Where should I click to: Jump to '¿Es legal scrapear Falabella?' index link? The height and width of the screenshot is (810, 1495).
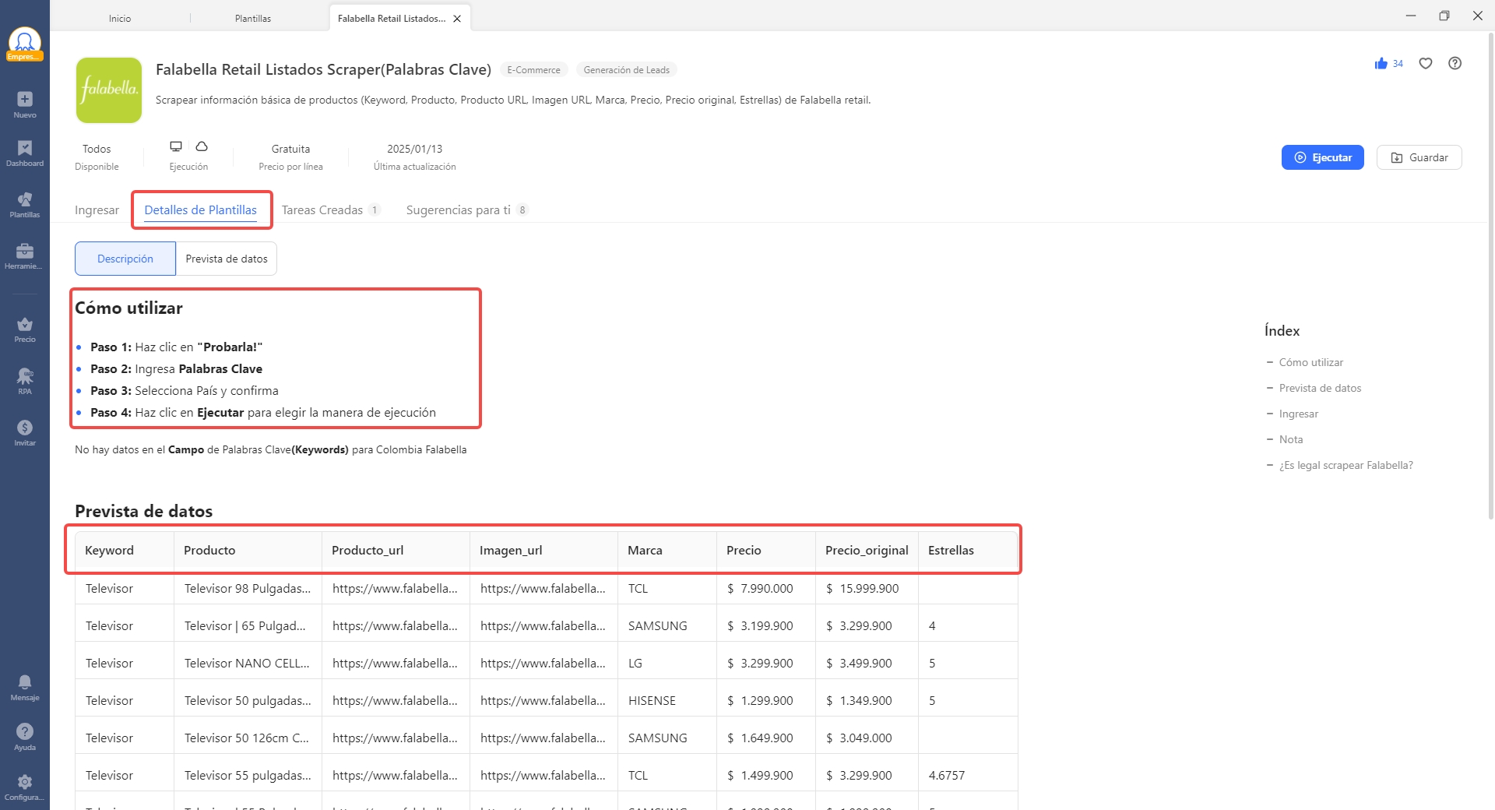(x=1345, y=466)
